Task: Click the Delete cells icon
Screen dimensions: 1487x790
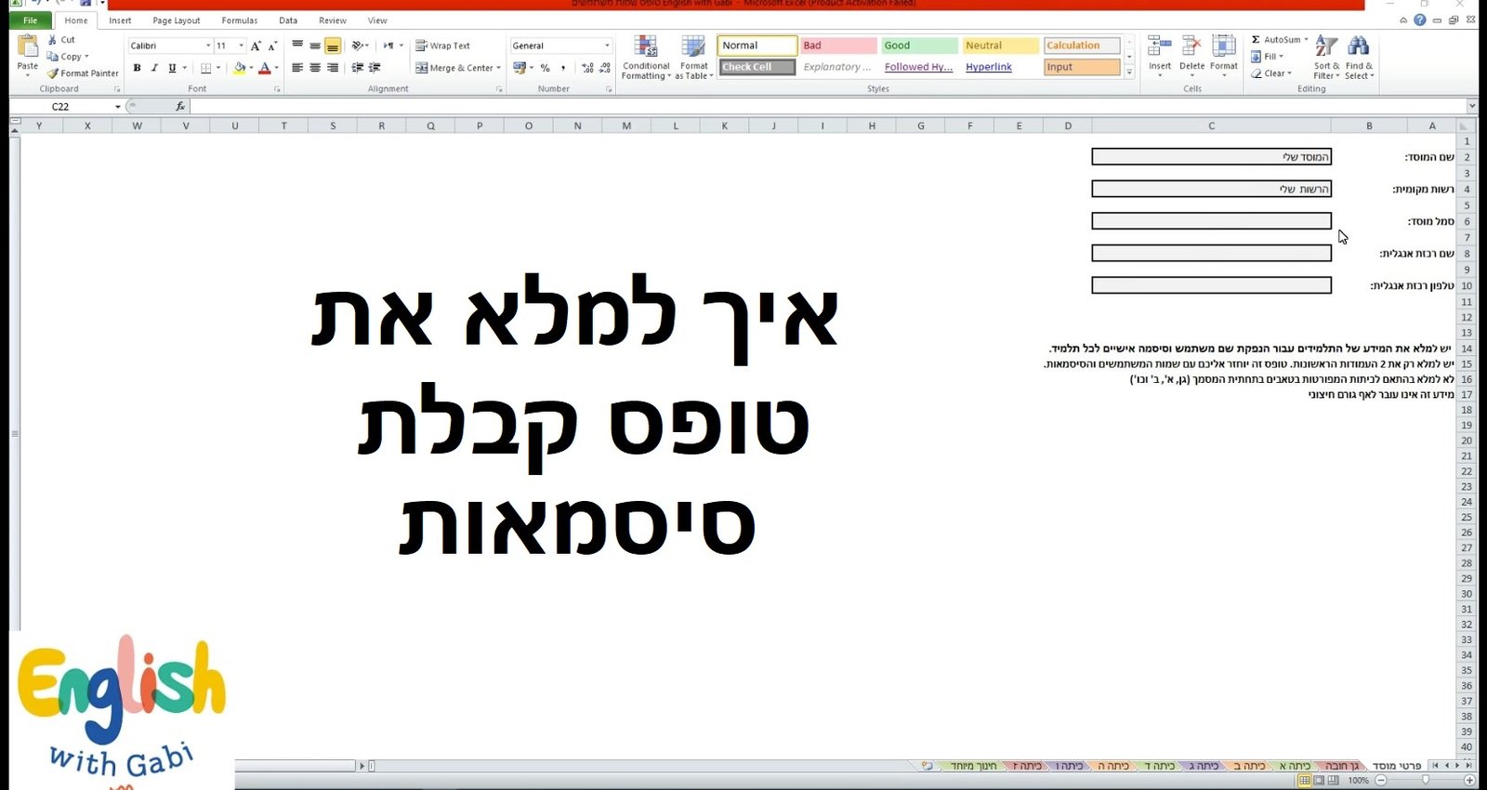Action: pyautogui.click(x=1191, y=46)
